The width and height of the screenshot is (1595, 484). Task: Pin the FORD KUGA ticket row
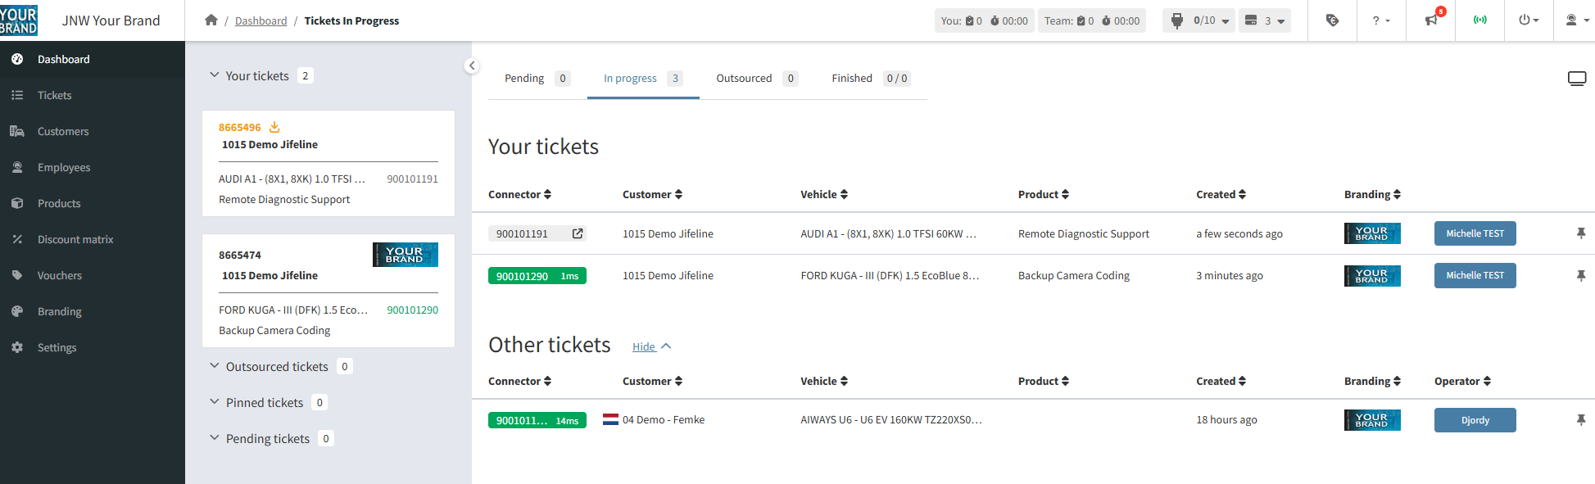click(1580, 276)
